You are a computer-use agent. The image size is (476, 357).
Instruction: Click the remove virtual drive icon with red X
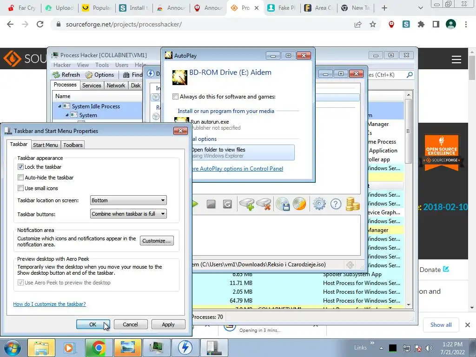[x=264, y=204]
